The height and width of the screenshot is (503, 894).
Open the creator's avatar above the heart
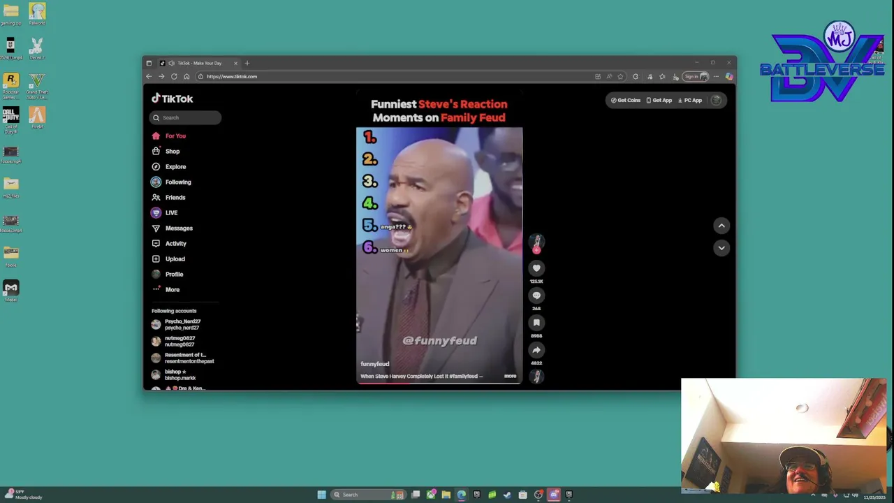536,241
